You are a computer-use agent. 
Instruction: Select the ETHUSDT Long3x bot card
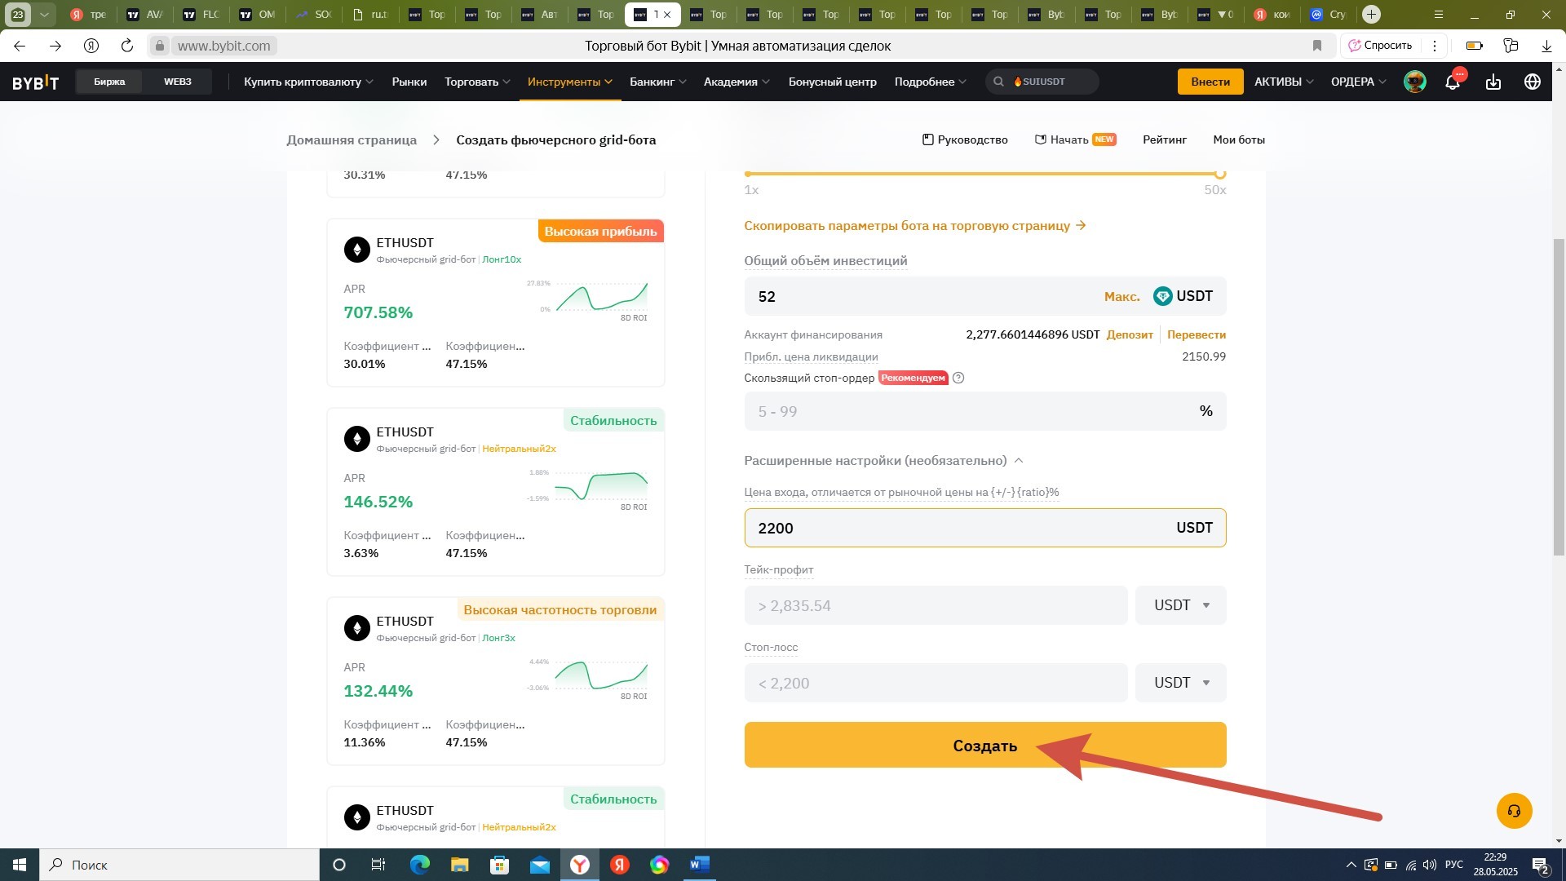pos(496,681)
